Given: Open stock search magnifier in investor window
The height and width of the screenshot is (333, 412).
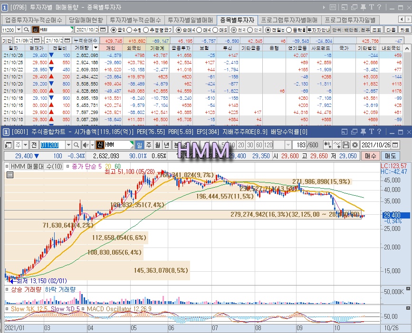Looking at the screenshot, I should pos(26,29).
